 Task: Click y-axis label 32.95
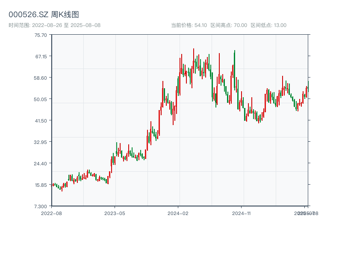(x=40, y=142)
